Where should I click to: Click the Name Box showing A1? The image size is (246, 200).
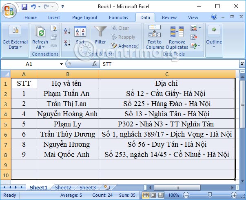29,64
